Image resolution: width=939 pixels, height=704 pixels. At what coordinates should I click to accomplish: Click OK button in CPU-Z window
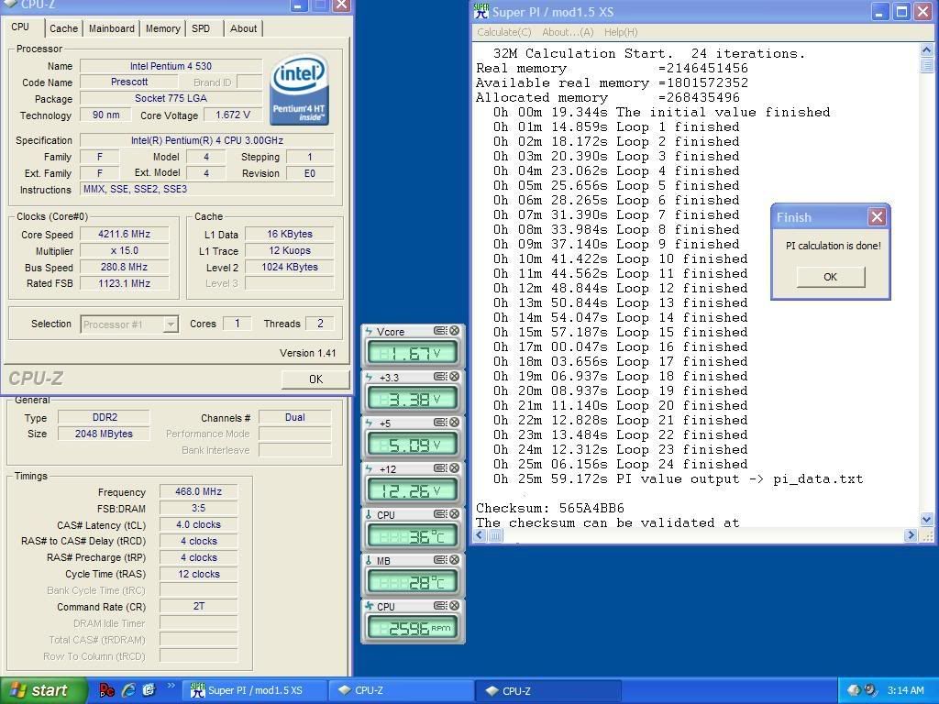[x=315, y=379]
